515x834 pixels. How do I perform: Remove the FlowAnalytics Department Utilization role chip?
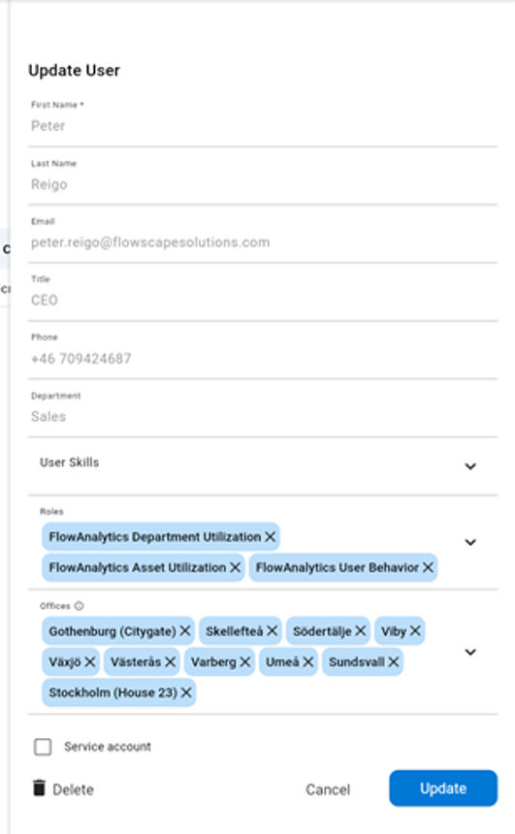click(x=271, y=536)
